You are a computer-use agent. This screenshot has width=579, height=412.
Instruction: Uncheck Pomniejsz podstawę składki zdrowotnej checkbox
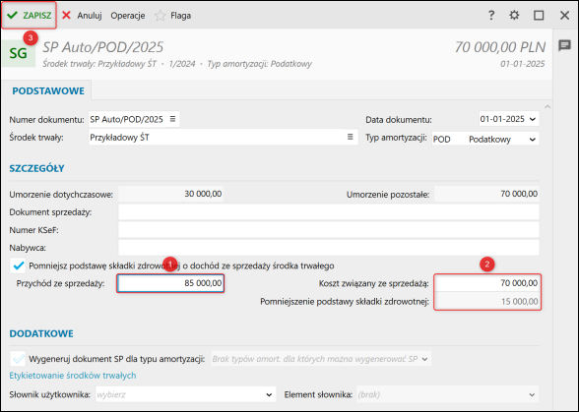pyautogui.click(x=18, y=265)
